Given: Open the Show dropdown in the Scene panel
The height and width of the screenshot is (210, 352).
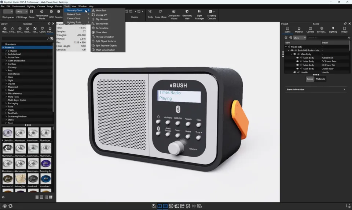Looking at the screenshot, I should (300, 38).
